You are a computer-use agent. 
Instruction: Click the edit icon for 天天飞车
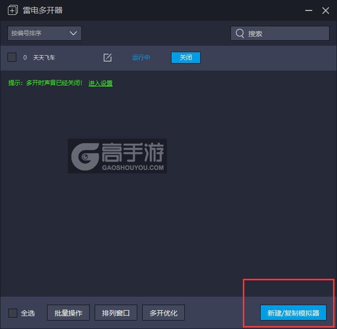tap(108, 58)
